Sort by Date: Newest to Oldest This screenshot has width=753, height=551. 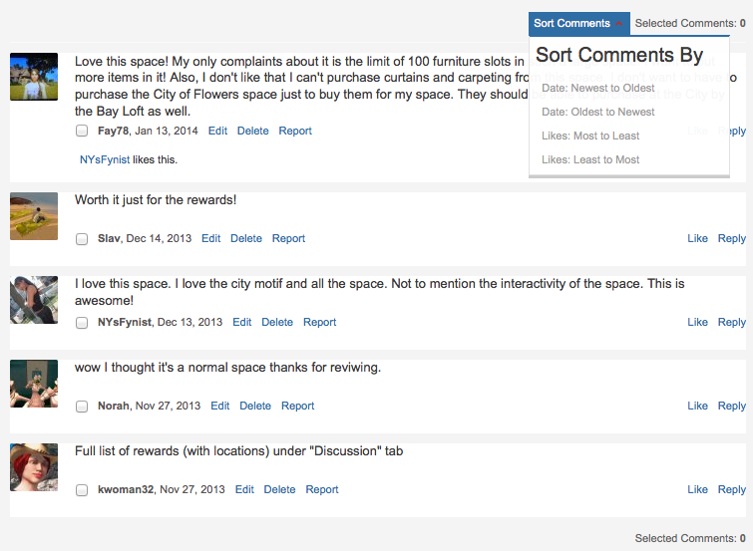point(597,88)
